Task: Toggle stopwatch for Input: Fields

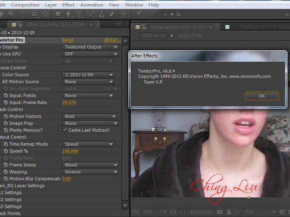Action: [6, 96]
